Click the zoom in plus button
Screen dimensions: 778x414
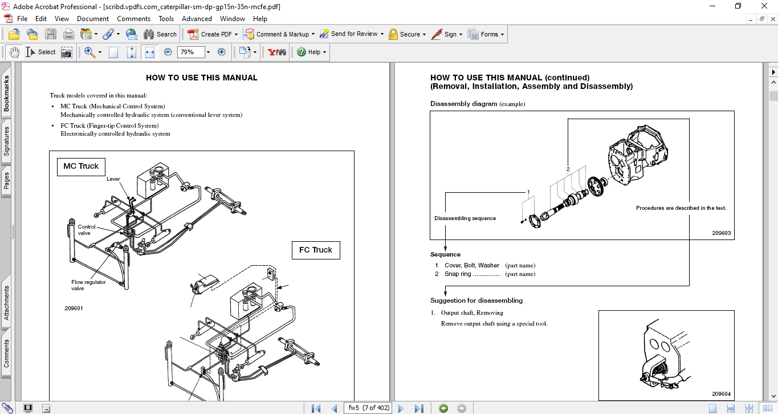click(222, 52)
